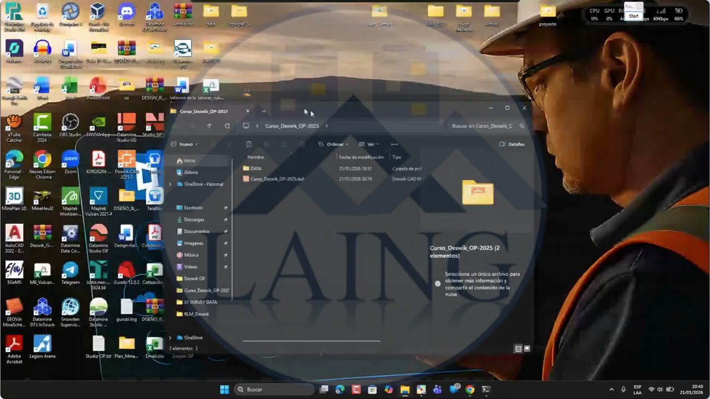This screenshot has width=710, height=399.
Task: Open MinePlan 3D shortcut
Action: [14, 199]
